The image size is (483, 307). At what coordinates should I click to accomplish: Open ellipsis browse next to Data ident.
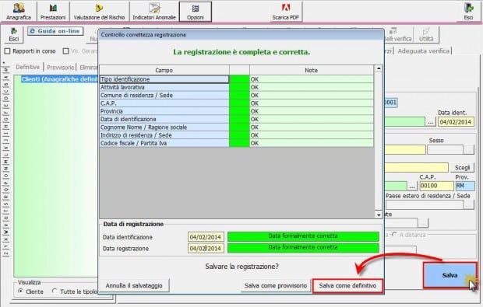430,122
